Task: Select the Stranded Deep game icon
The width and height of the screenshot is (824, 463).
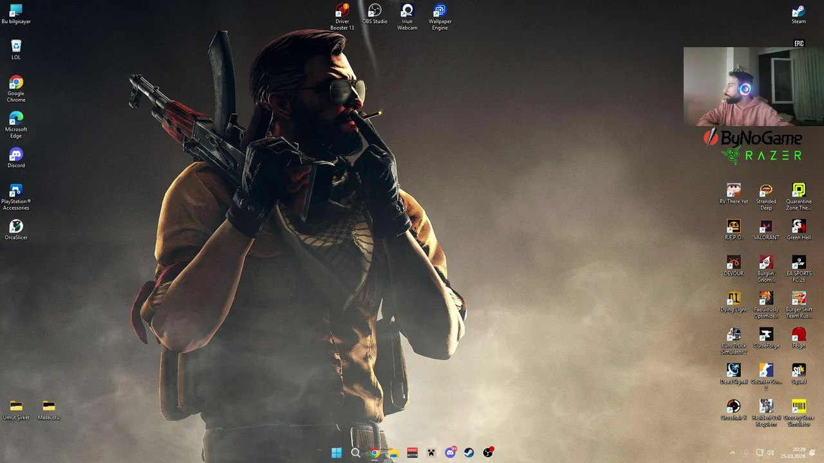Action: (x=766, y=197)
